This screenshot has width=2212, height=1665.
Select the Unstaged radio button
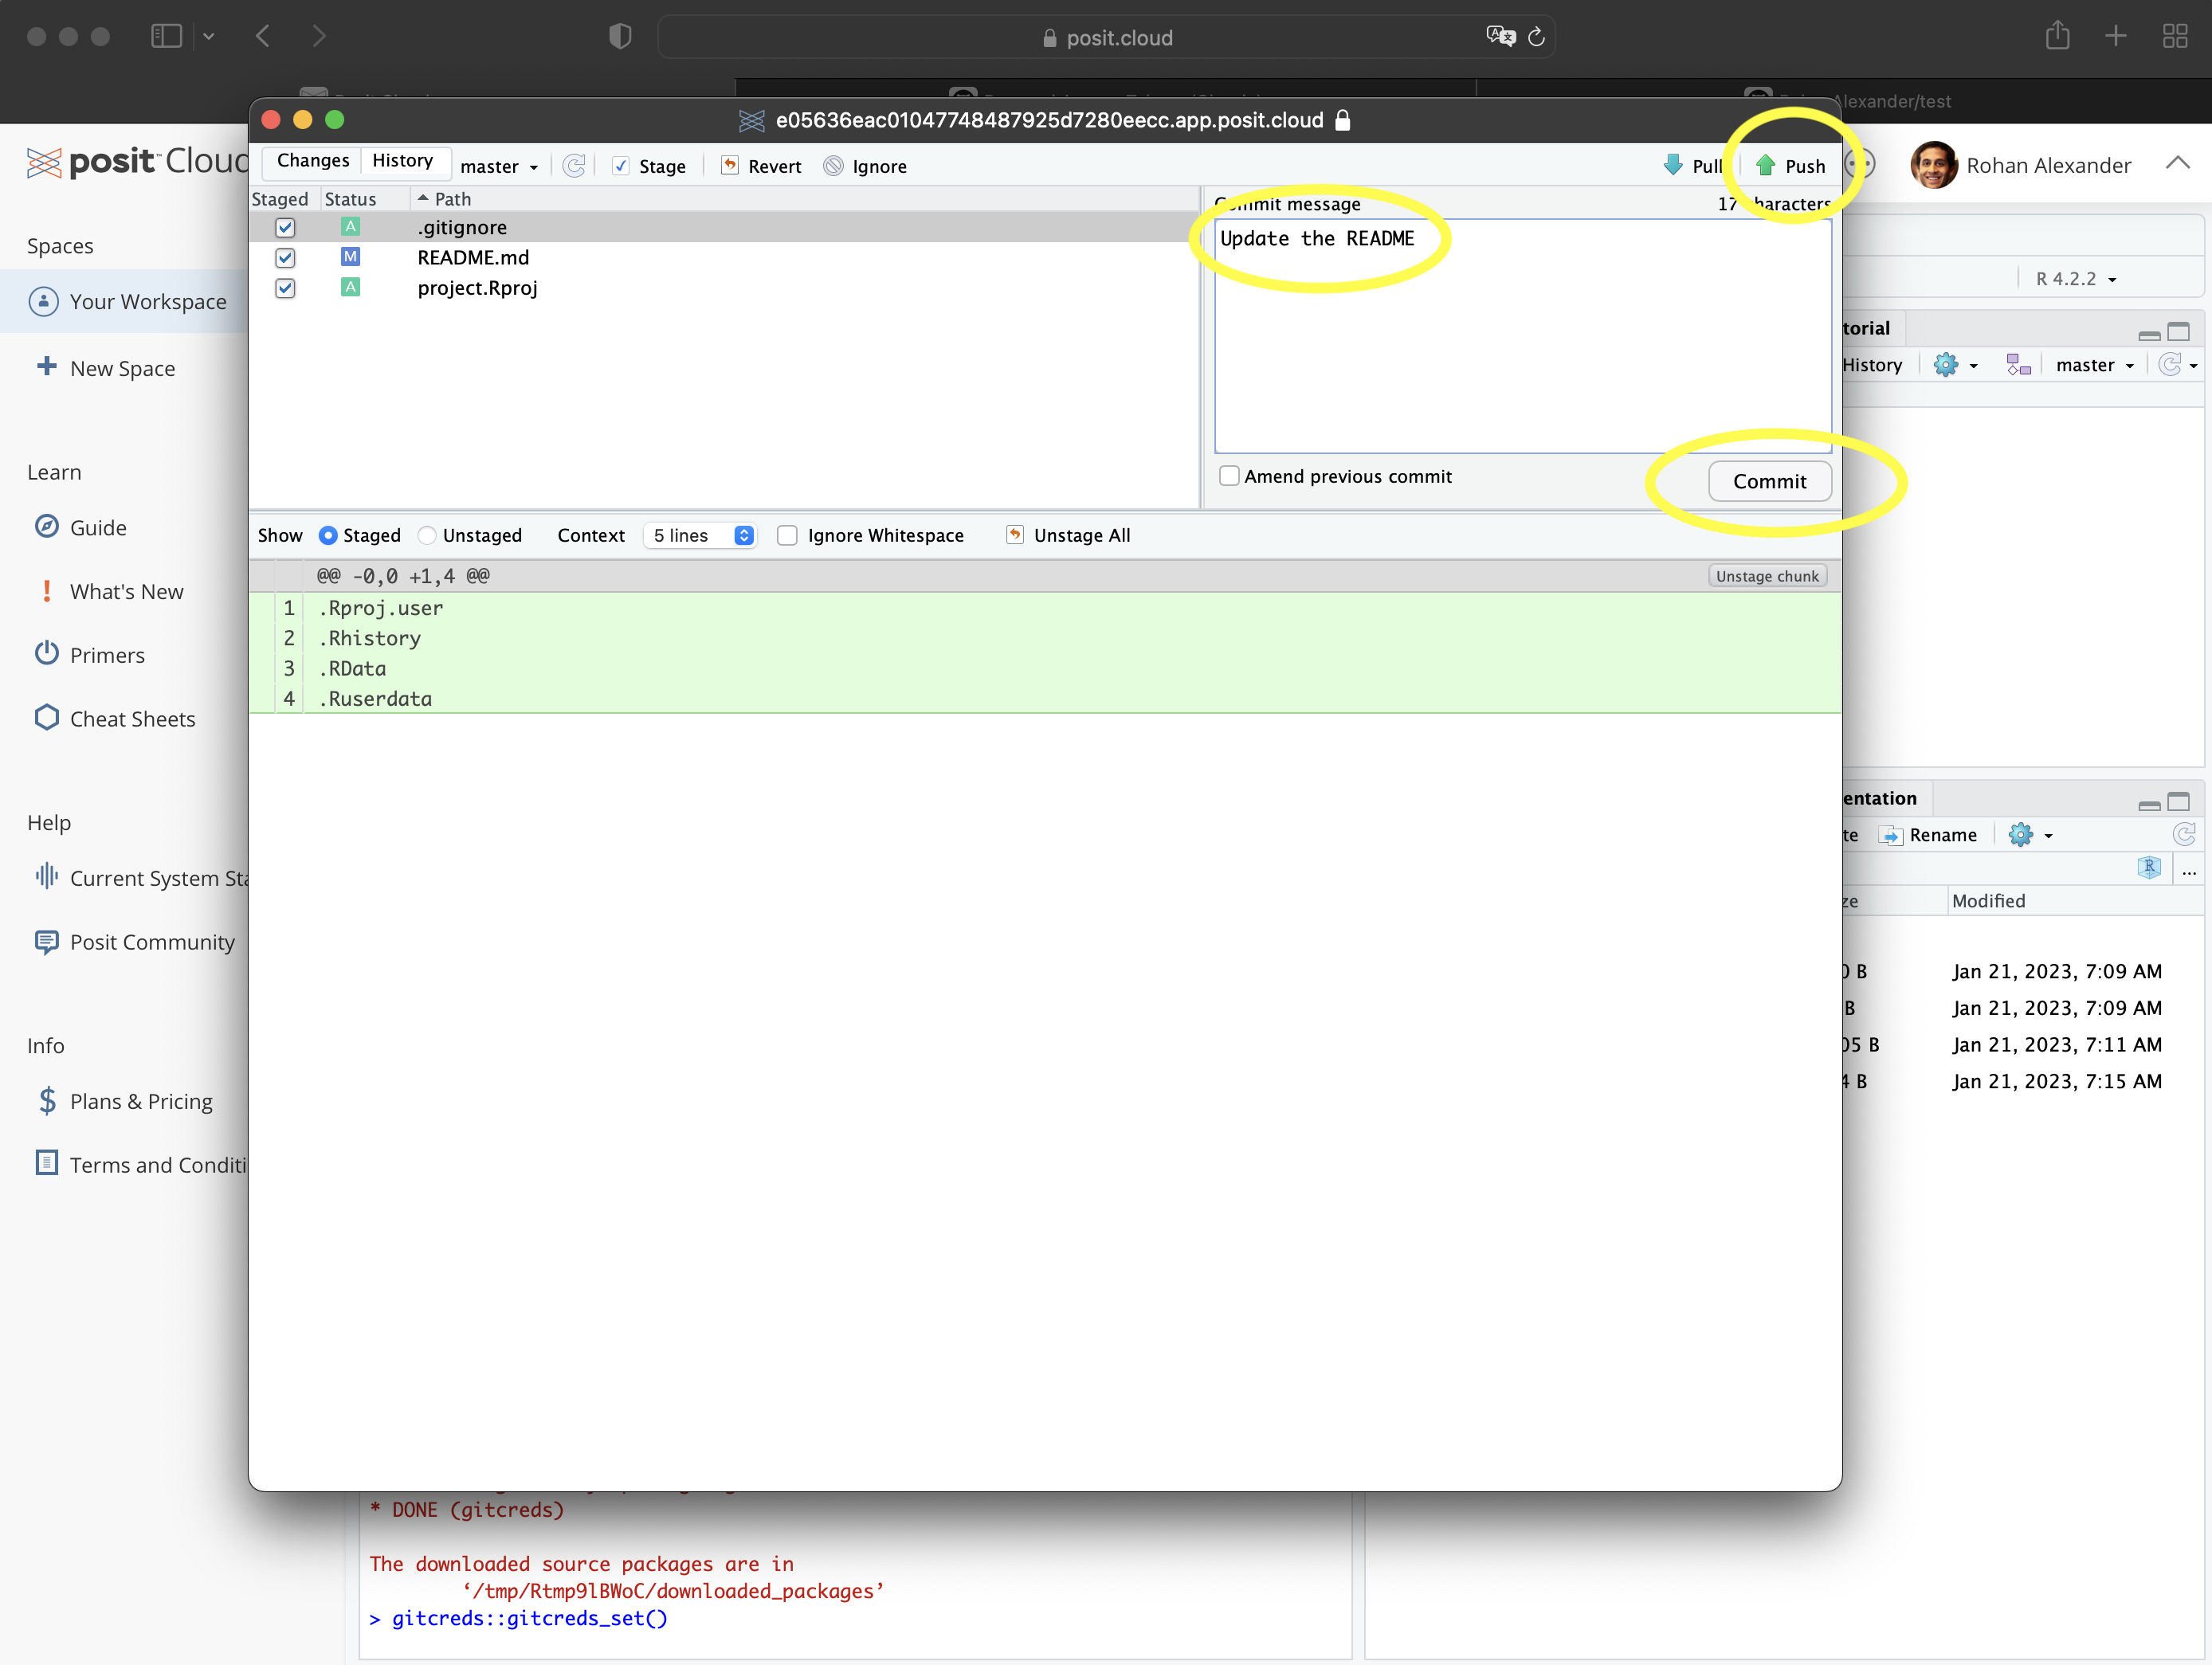(427, 535)
